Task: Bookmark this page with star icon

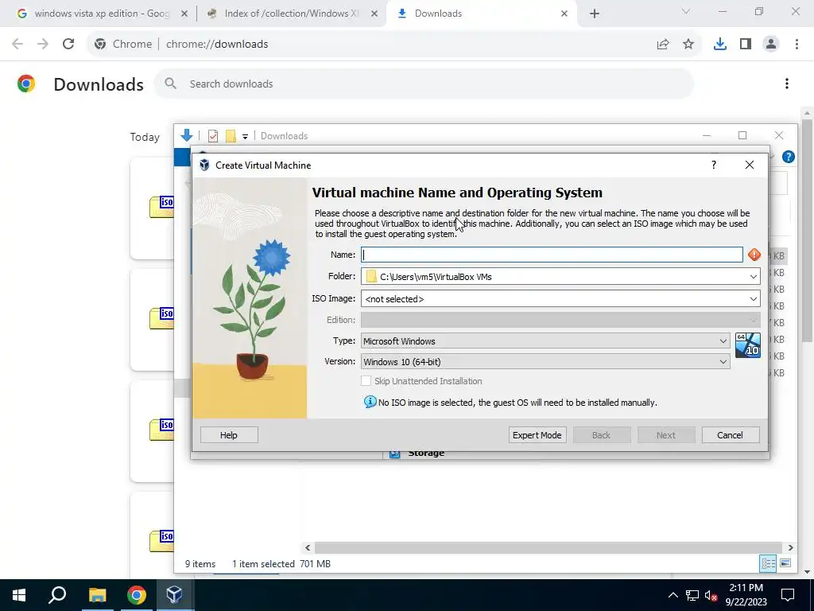Action: tap(688, 45)
